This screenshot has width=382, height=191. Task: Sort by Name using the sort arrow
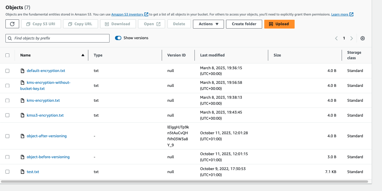(x=83, y=55)
